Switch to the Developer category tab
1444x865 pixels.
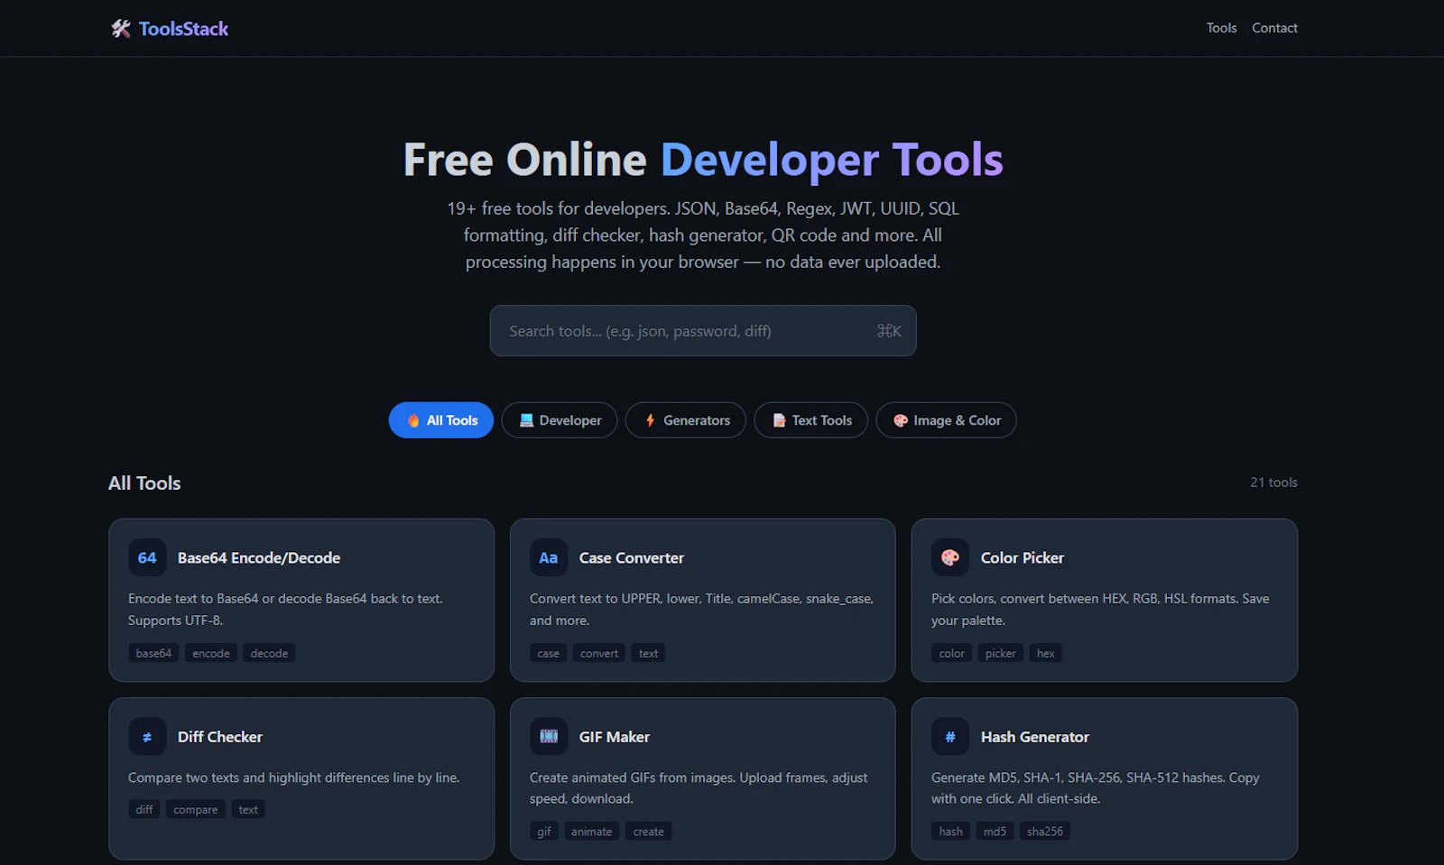click(560, 420)
